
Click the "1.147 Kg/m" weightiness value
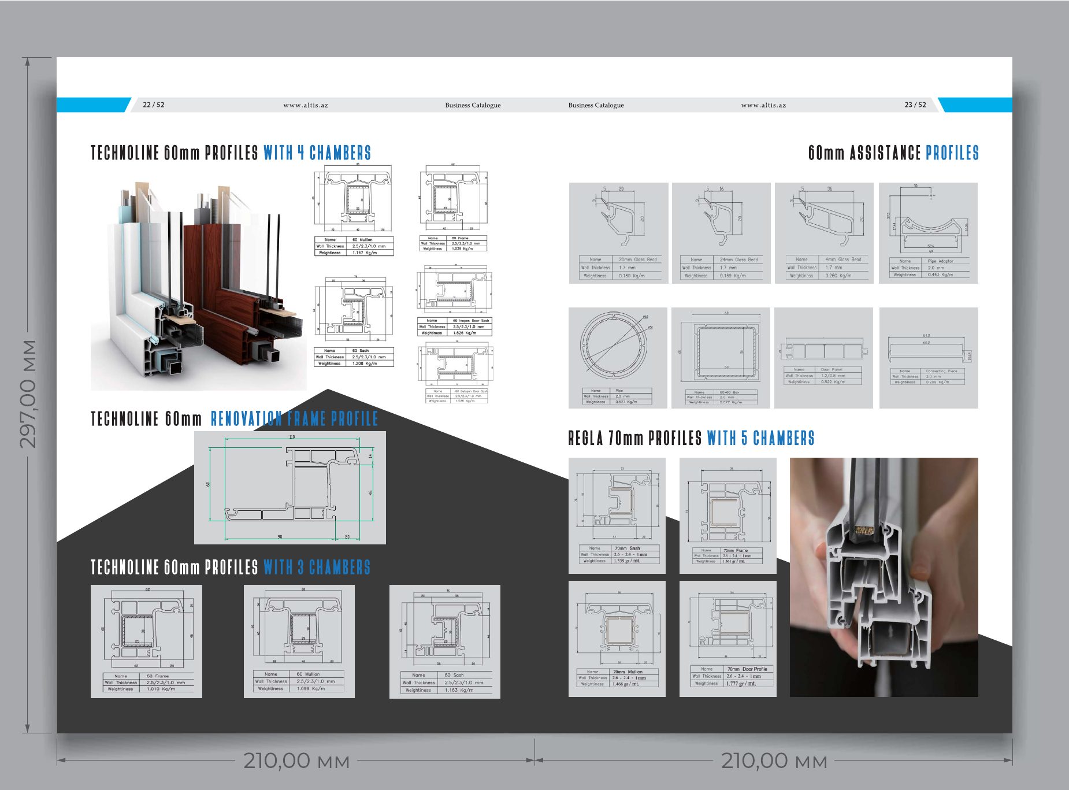pos(365,253)
